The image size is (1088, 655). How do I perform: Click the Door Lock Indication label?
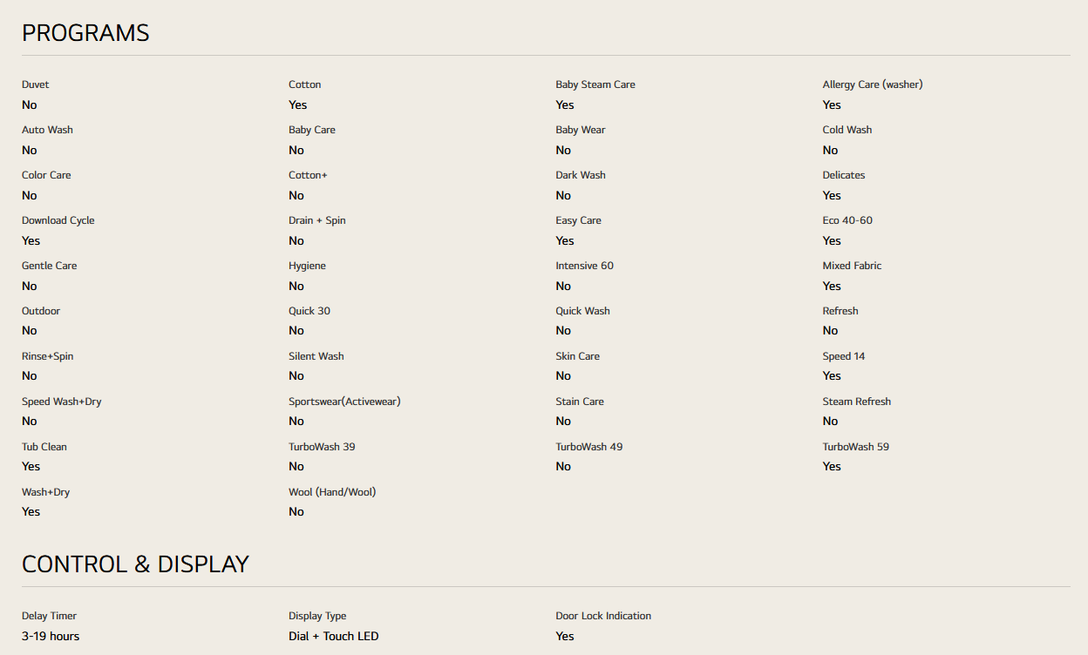point(603,616)
